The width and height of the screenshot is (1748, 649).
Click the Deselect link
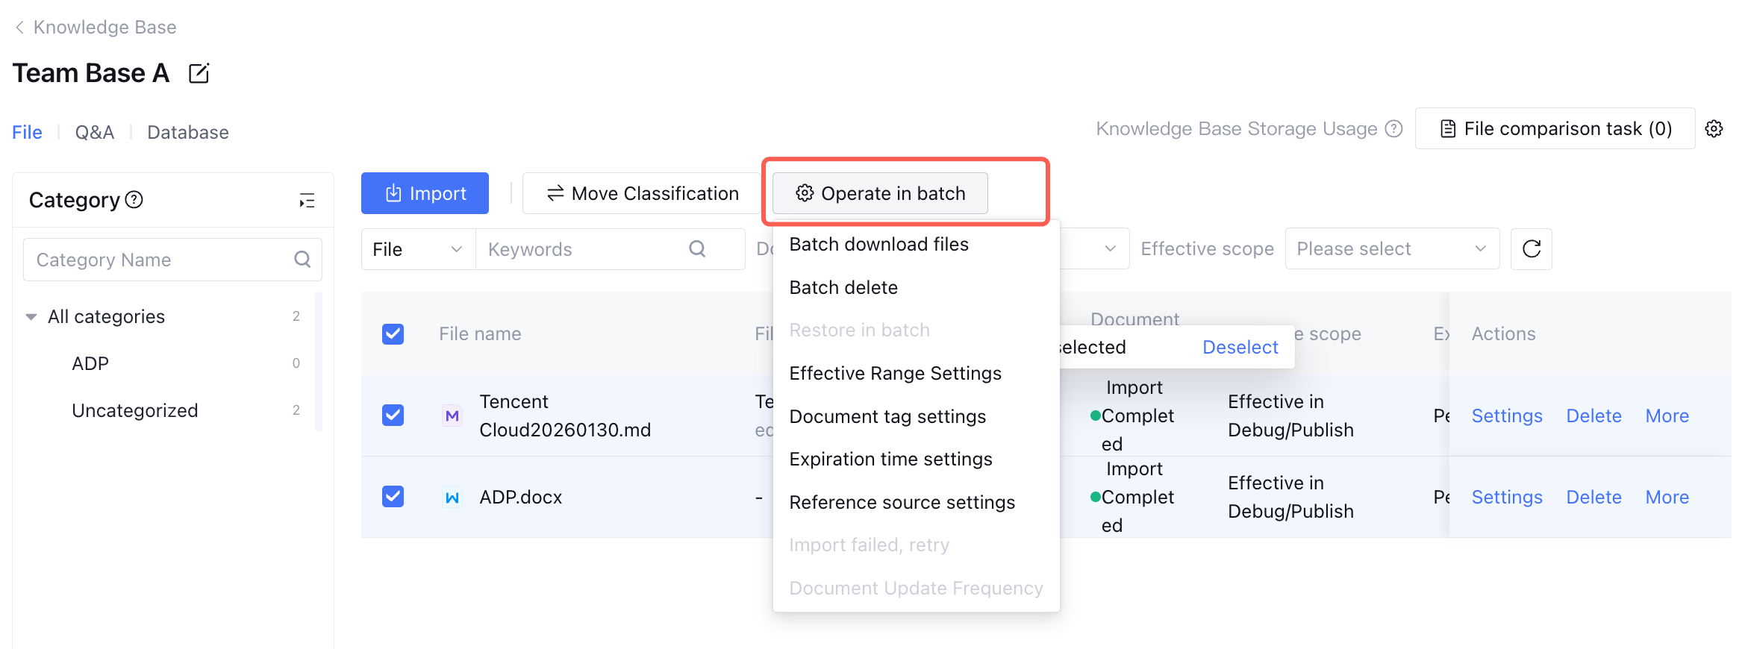tap(1240, 347)
